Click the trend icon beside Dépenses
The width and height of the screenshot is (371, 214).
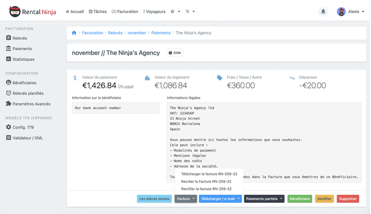click(292, 78)
